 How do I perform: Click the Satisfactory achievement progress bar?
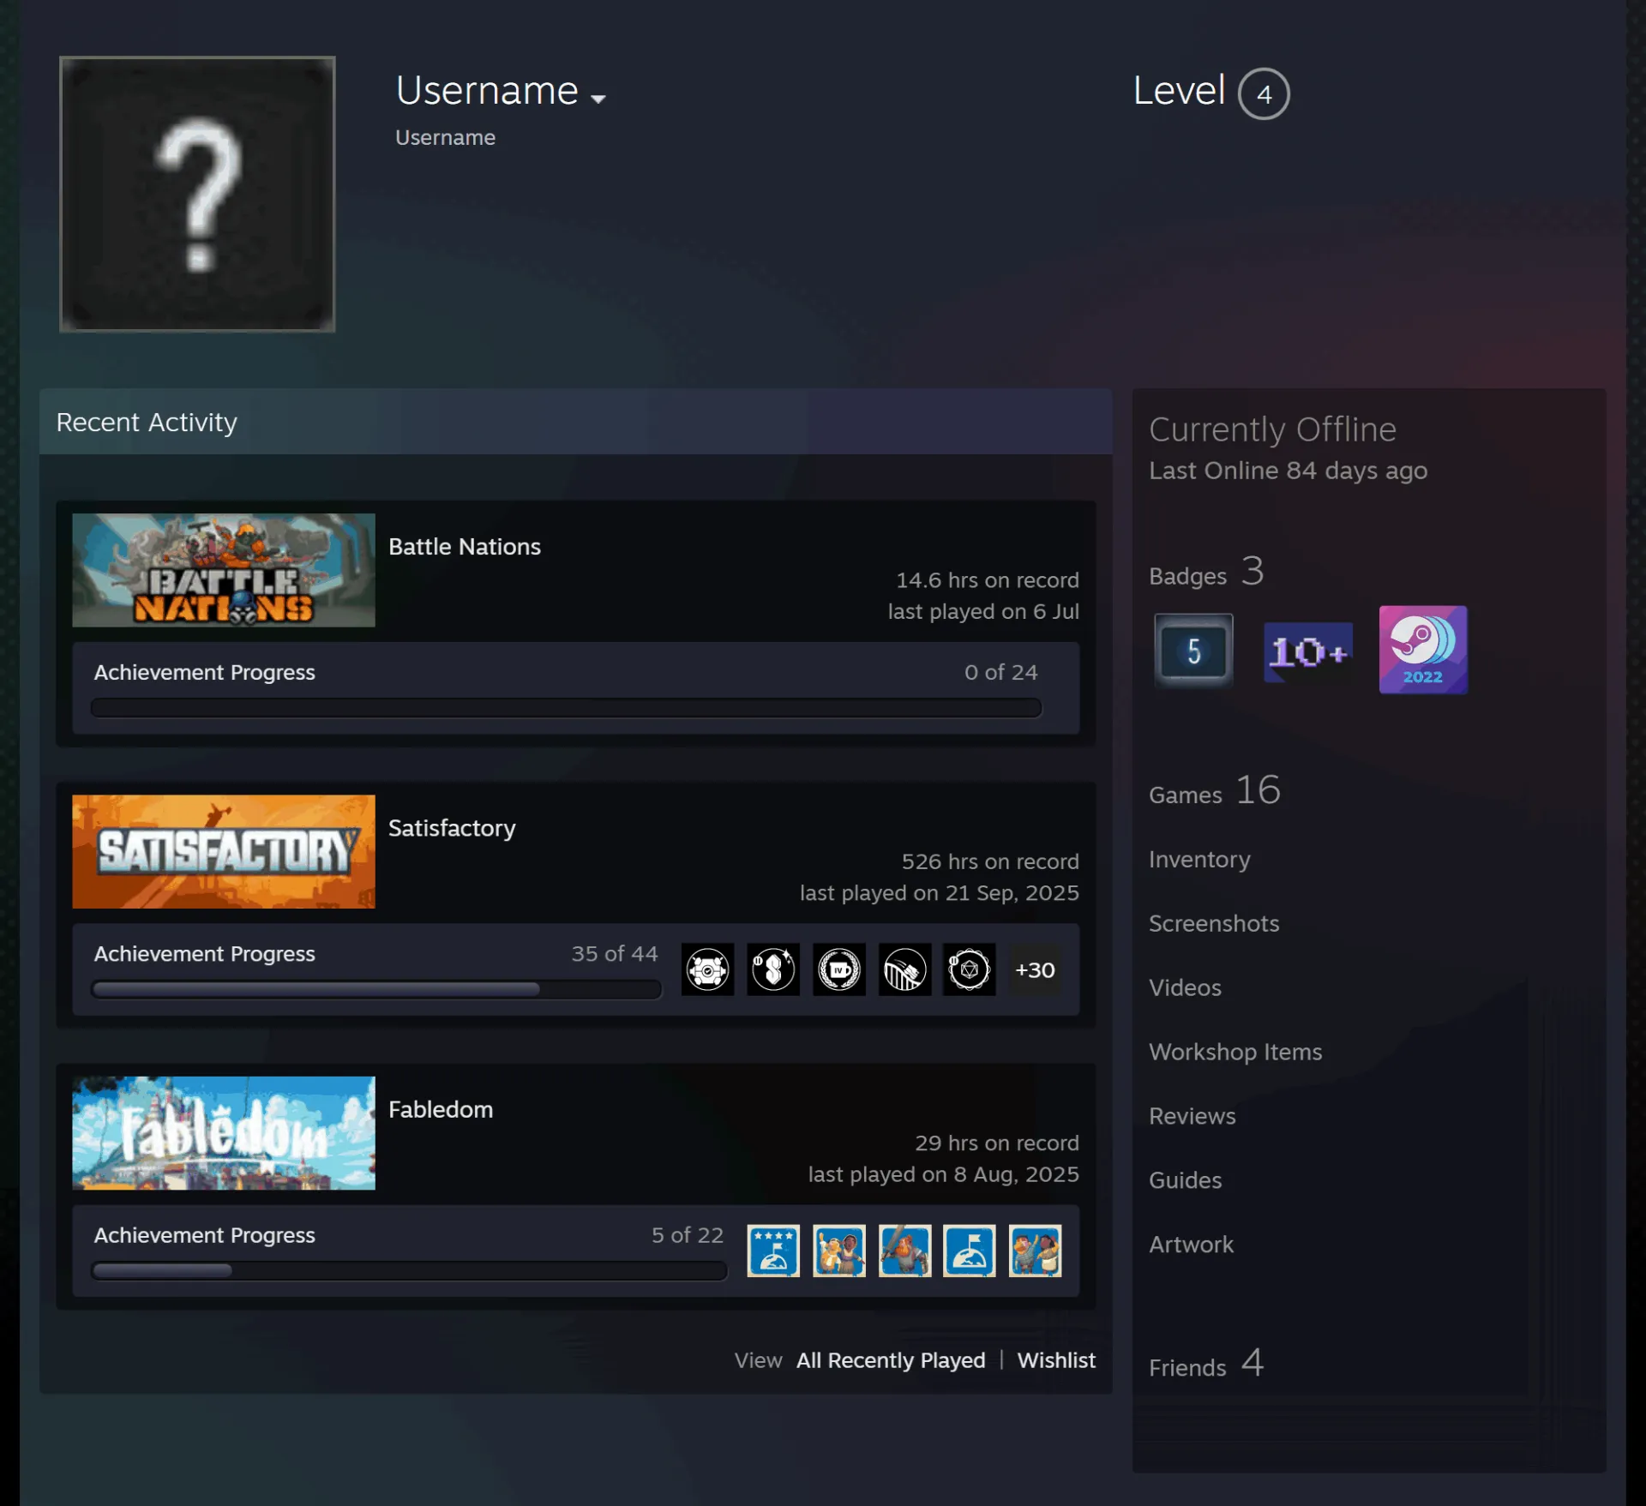tap(376, 989)
